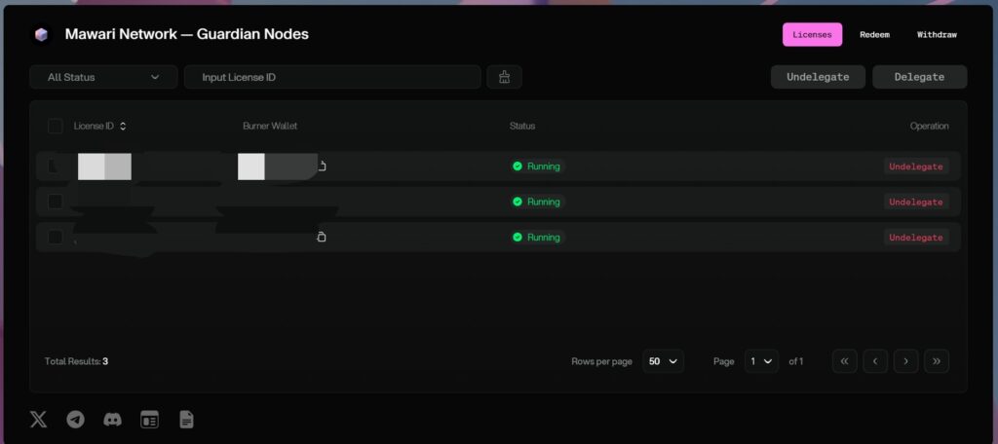Check the second license row checkbox

pyautogui.click(x=56, y=202)
